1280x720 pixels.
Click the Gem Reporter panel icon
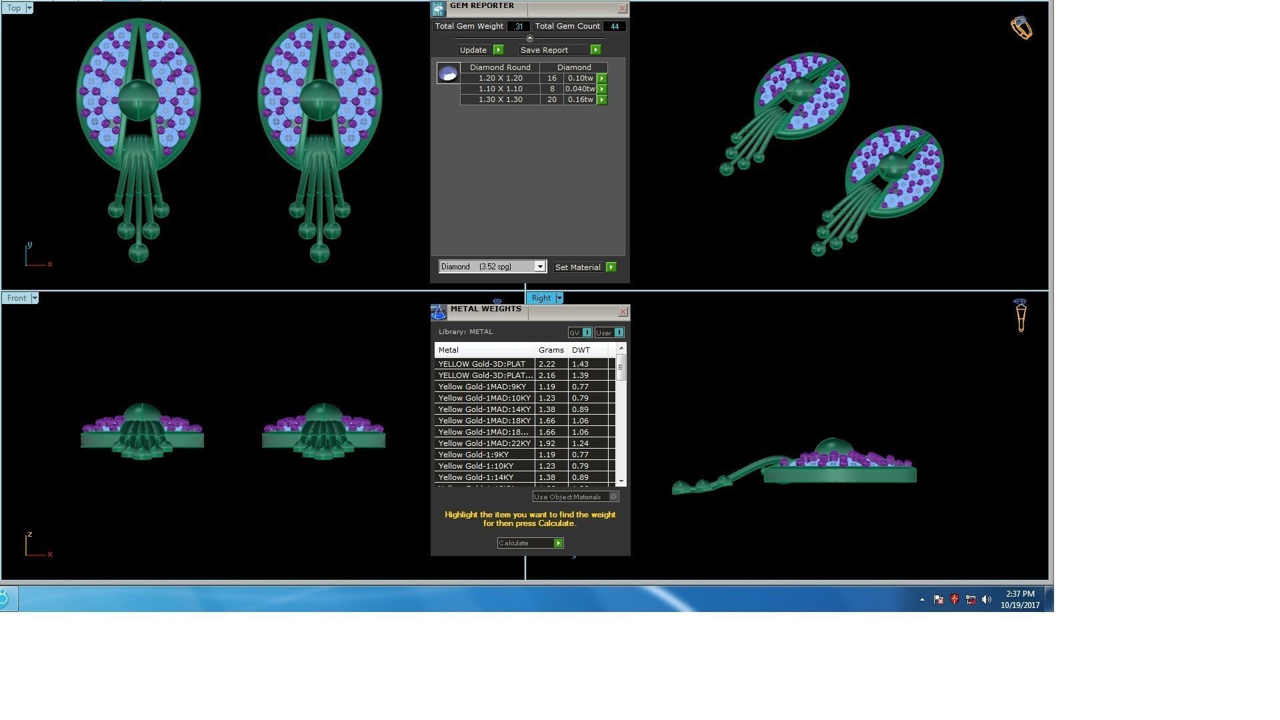click(438, 9)
